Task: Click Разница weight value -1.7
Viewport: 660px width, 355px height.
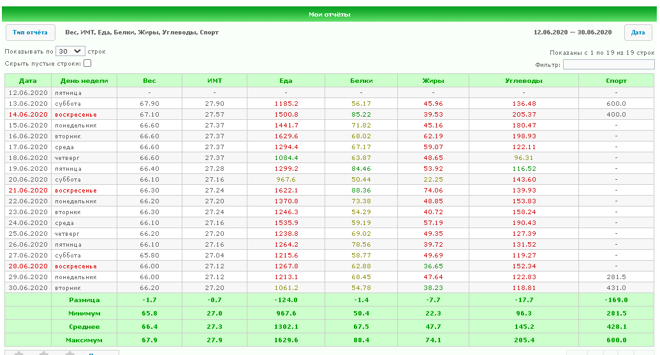Action: point(149,300)
